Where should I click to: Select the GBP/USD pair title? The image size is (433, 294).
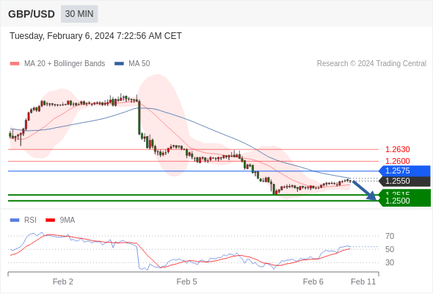[x=32, y=14]
